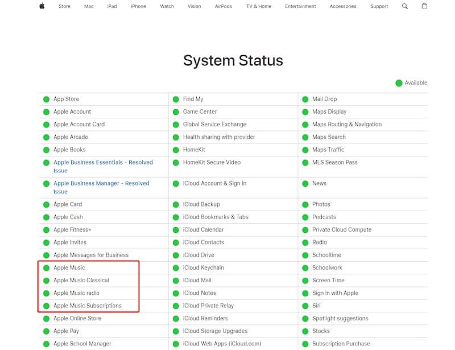Open TV & Home navigation item
The width and height of the screenshot is (455, 350).
coord(259,6)
